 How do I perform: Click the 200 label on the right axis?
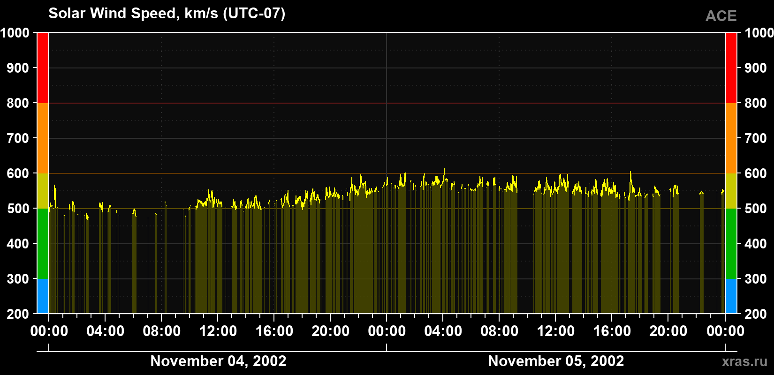click(x=756, y=314)
